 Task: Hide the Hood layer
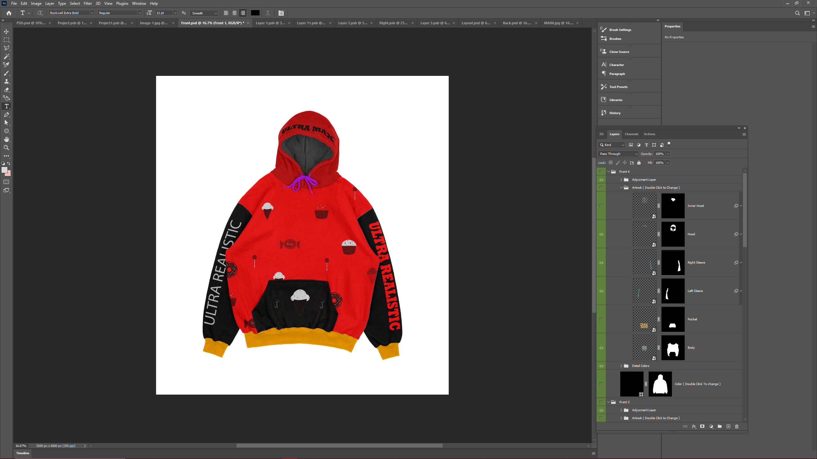(x=601, y=234)
